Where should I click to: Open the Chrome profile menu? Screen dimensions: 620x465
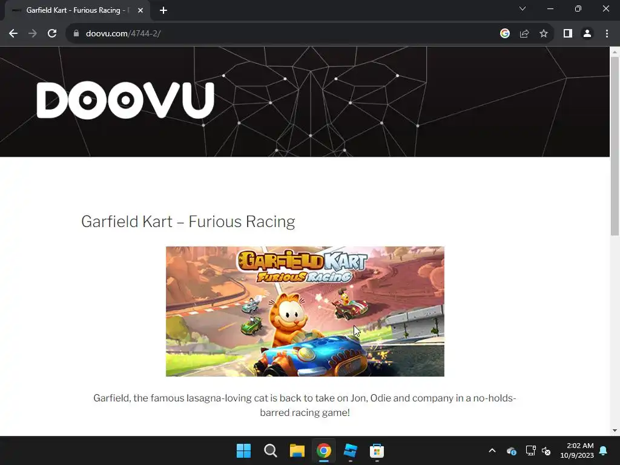[x=587, y=34]
